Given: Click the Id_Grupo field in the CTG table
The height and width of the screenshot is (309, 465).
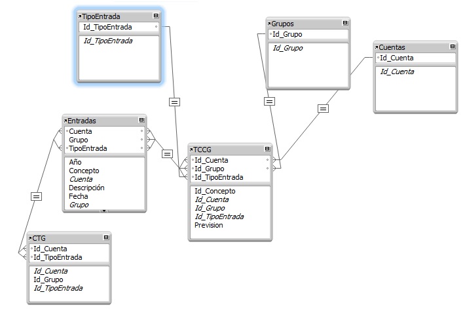Looking at the screenshot, I should click(x=48, y=279).
